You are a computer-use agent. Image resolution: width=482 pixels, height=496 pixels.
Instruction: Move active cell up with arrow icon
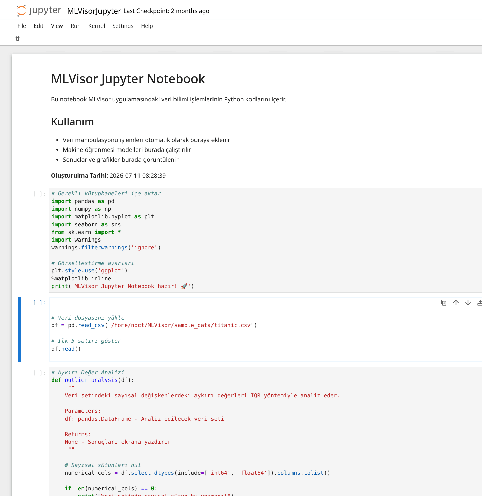[456, 303]
